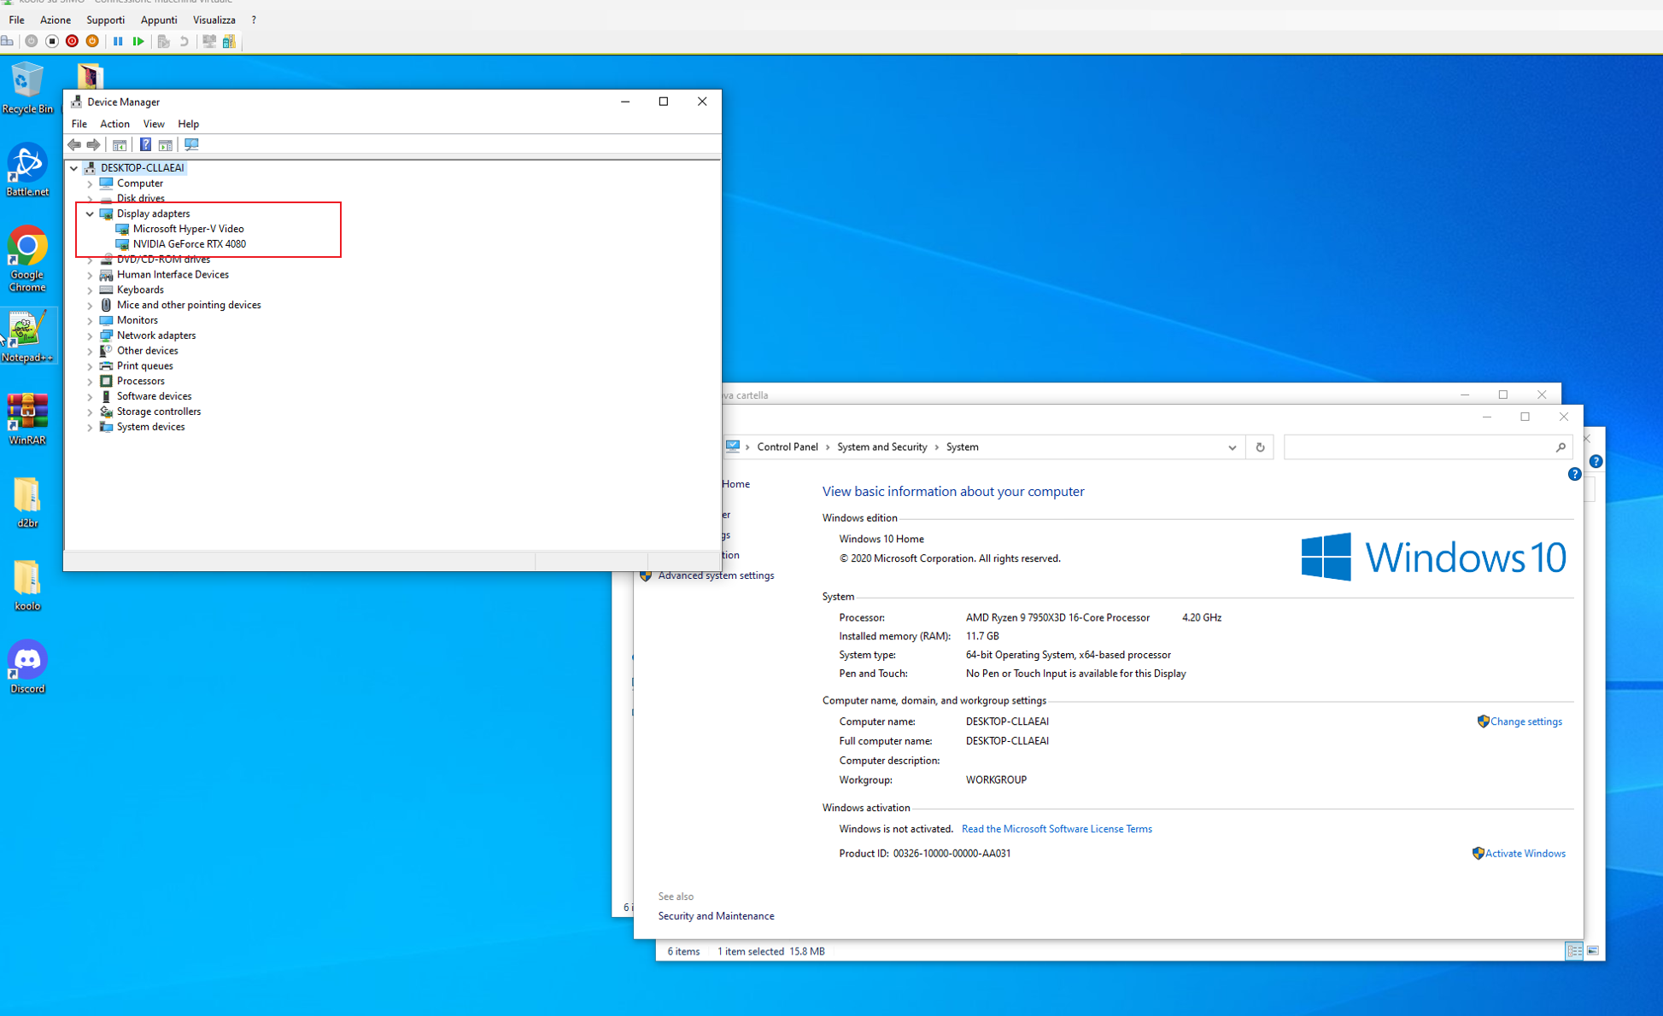
Task: Expand the Processors category
Action: point(90,382)
